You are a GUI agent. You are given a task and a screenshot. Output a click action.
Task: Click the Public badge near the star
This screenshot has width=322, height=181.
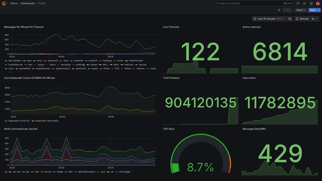[287, 10]
